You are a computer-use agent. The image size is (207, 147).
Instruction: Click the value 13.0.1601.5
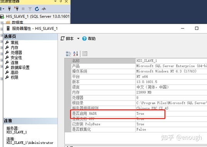(147, 82)
